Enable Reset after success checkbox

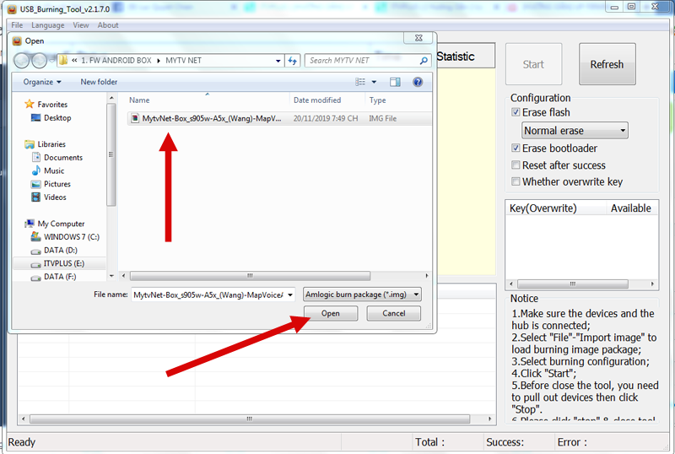[516, 165]
